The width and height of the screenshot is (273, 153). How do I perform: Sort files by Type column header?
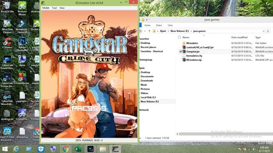[x=258, y=37]
